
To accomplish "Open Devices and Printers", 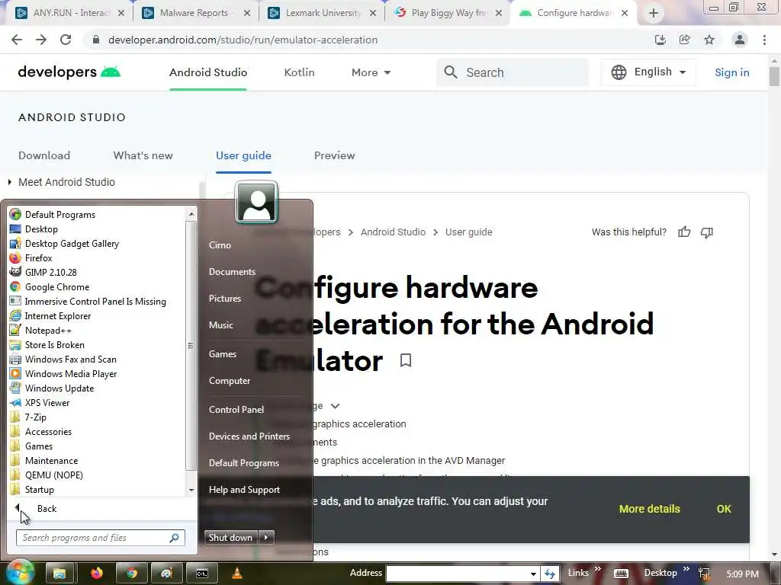I will (x=249, y=436).
